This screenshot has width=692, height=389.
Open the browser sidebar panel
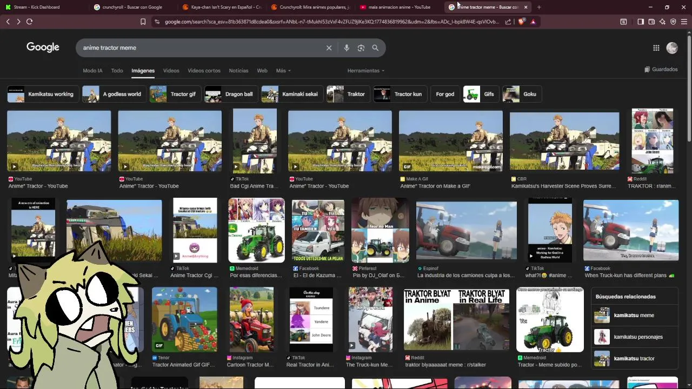point(641,22)
